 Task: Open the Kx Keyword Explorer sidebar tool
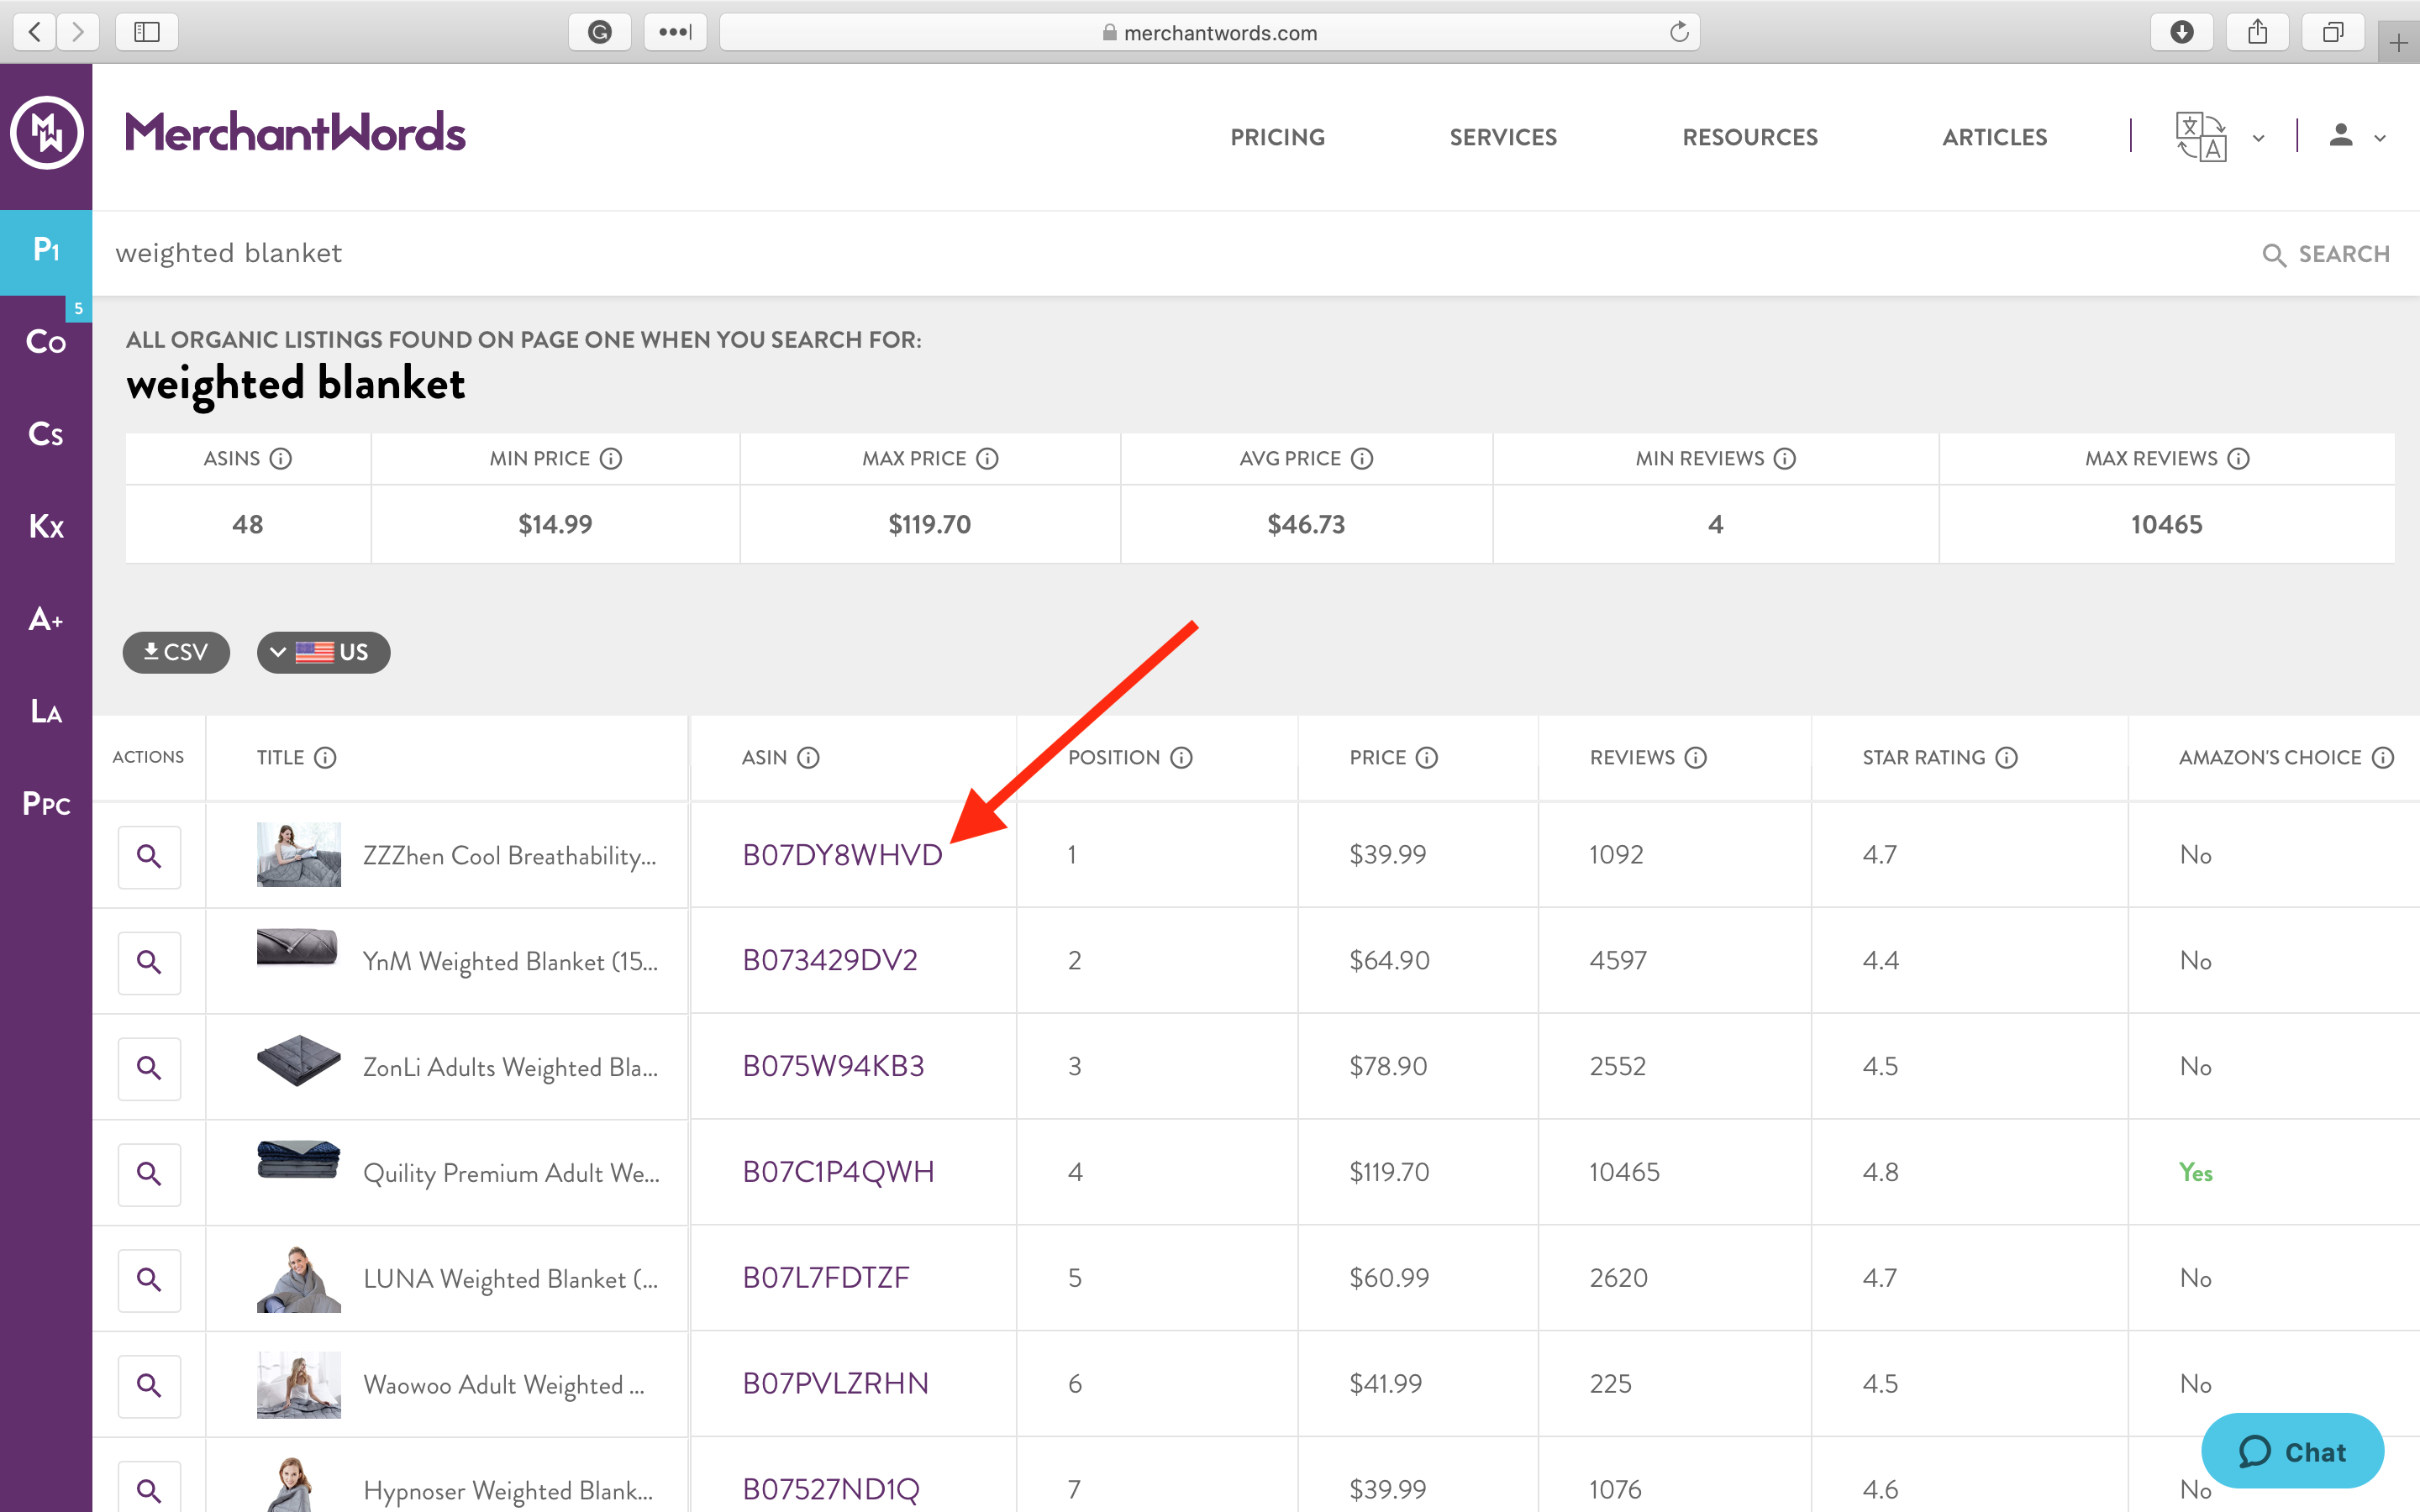click(46, 526)
